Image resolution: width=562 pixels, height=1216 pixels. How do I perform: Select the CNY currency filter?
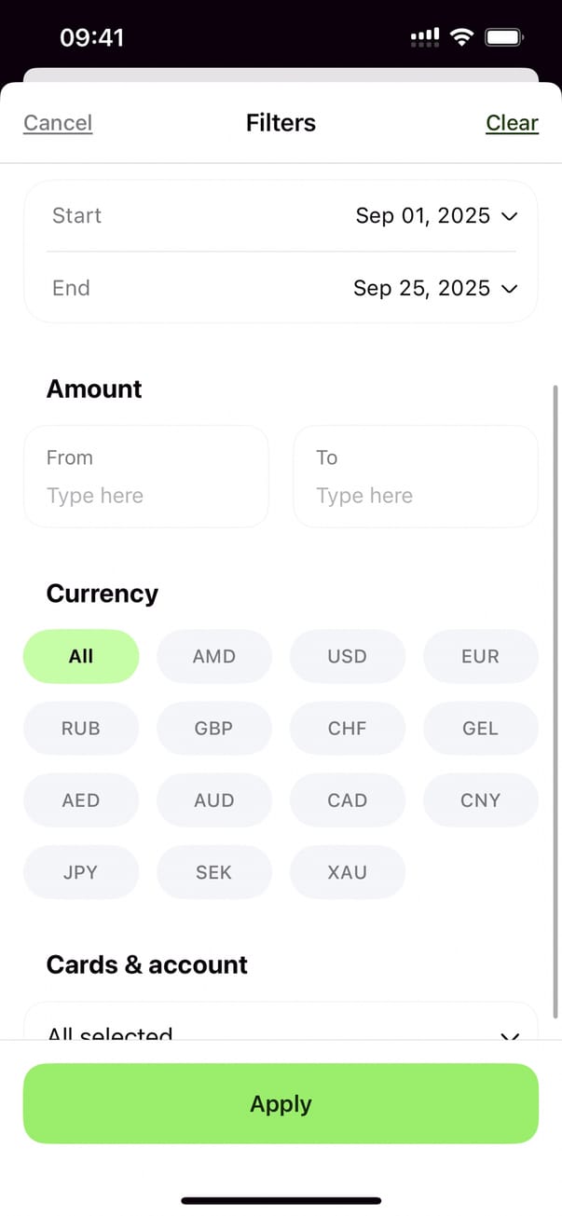point(481,800)
